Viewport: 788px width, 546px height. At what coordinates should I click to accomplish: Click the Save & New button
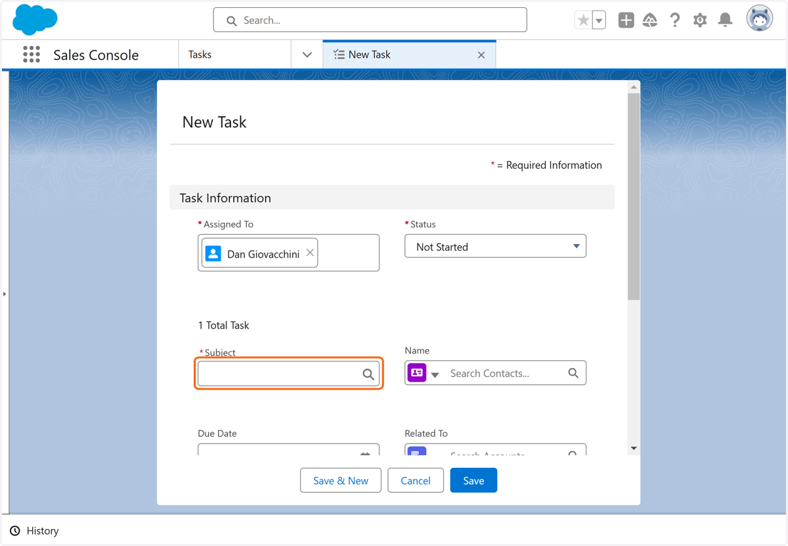[341, 480]
